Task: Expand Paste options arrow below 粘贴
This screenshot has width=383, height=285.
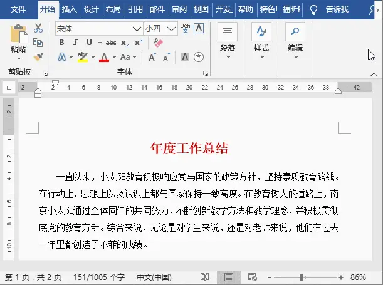Action: click(19, 58)
